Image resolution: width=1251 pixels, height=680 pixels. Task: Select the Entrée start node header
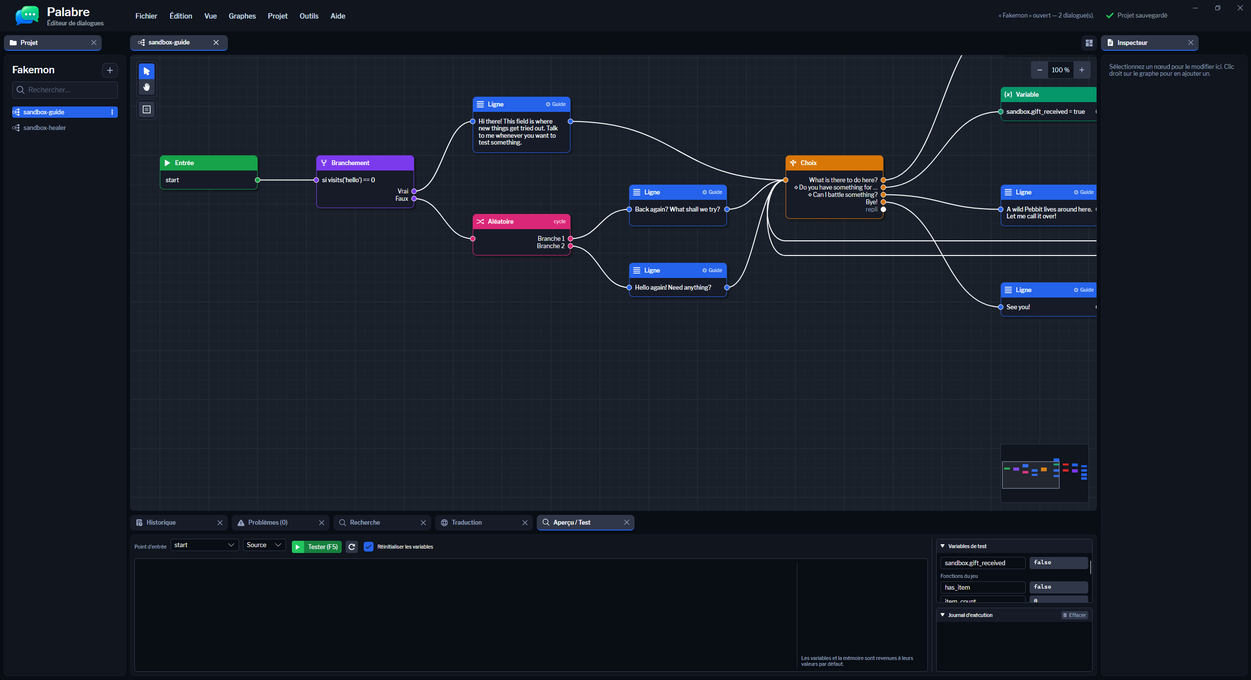pyautogui.click(x=209, y=163)
